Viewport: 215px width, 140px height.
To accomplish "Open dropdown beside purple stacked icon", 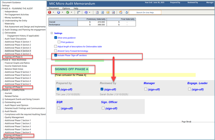I will (x=90, y=12).
